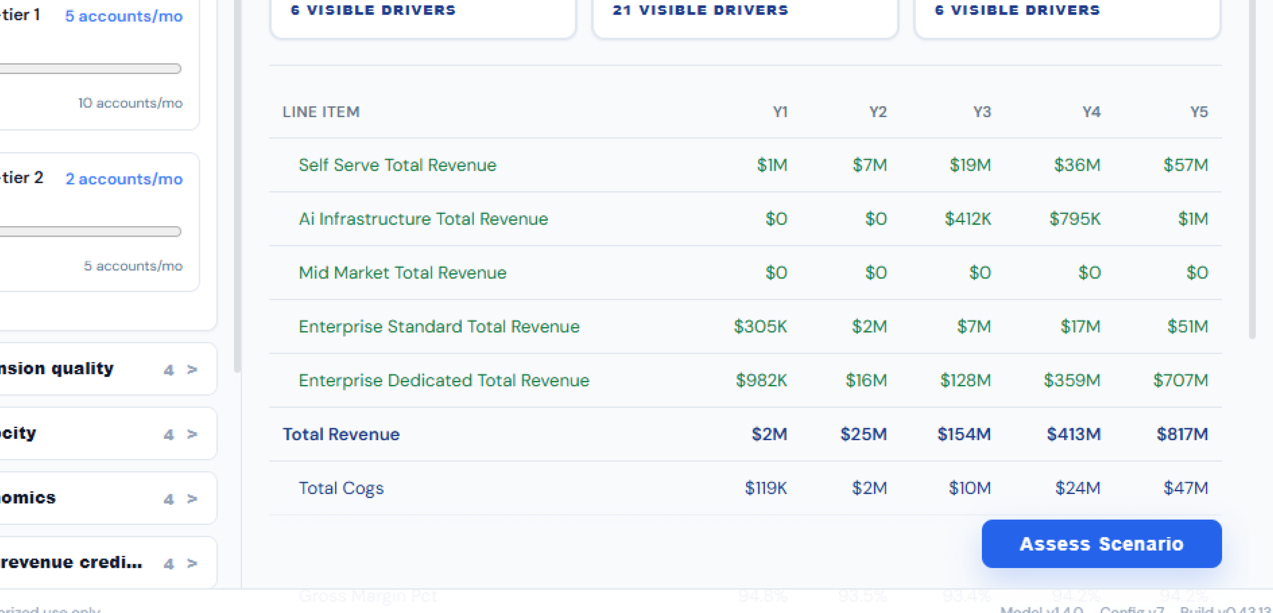Image resolution: width=1273 pixels, height=613 pixels.
Task: Click the Y5 column header
Action: point(1199,112)
